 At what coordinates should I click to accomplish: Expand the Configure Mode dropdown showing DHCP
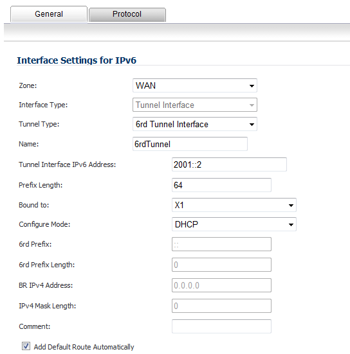234,224
